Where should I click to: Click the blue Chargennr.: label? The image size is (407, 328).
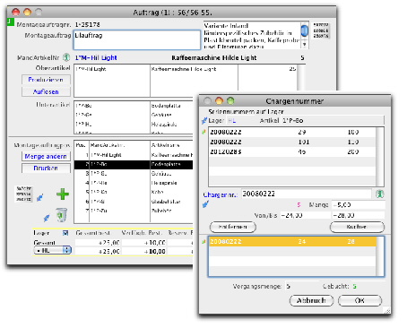(x=221, y=194)
